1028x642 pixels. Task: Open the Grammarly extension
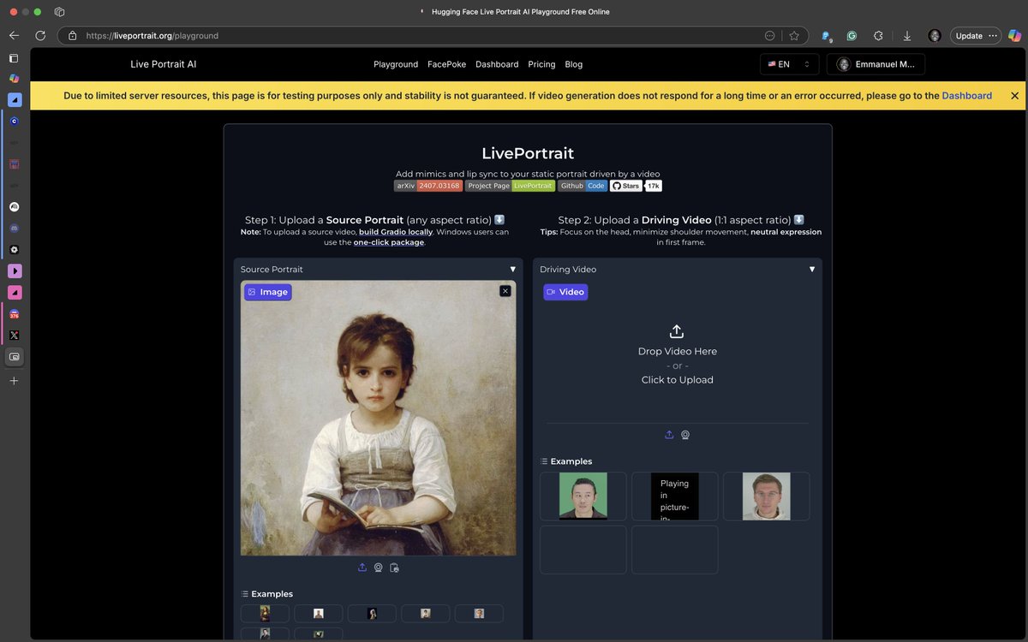(852, 36)
